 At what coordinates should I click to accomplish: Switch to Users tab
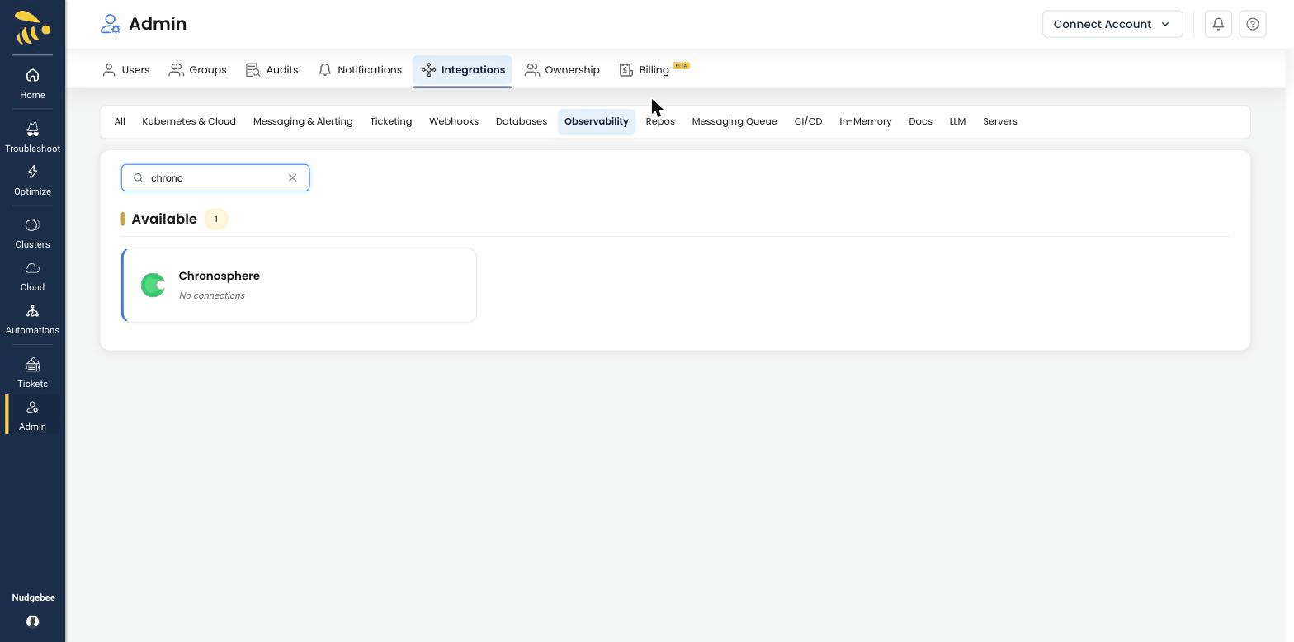(x=125, y=70)
